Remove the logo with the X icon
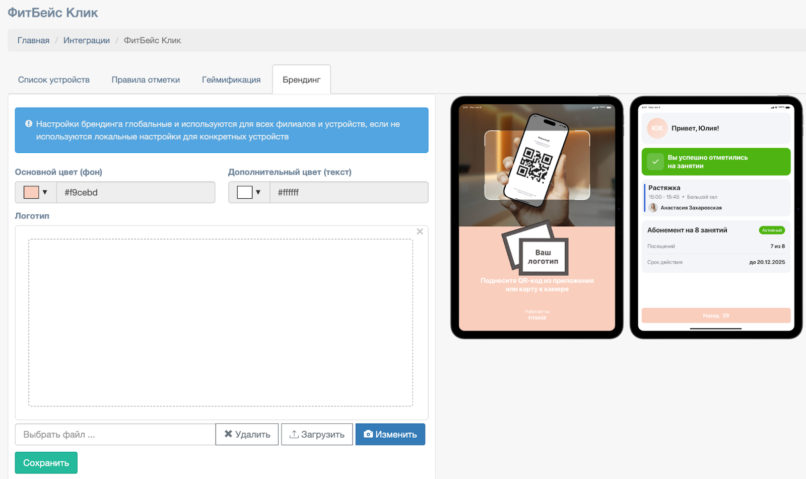 [420, 231]
